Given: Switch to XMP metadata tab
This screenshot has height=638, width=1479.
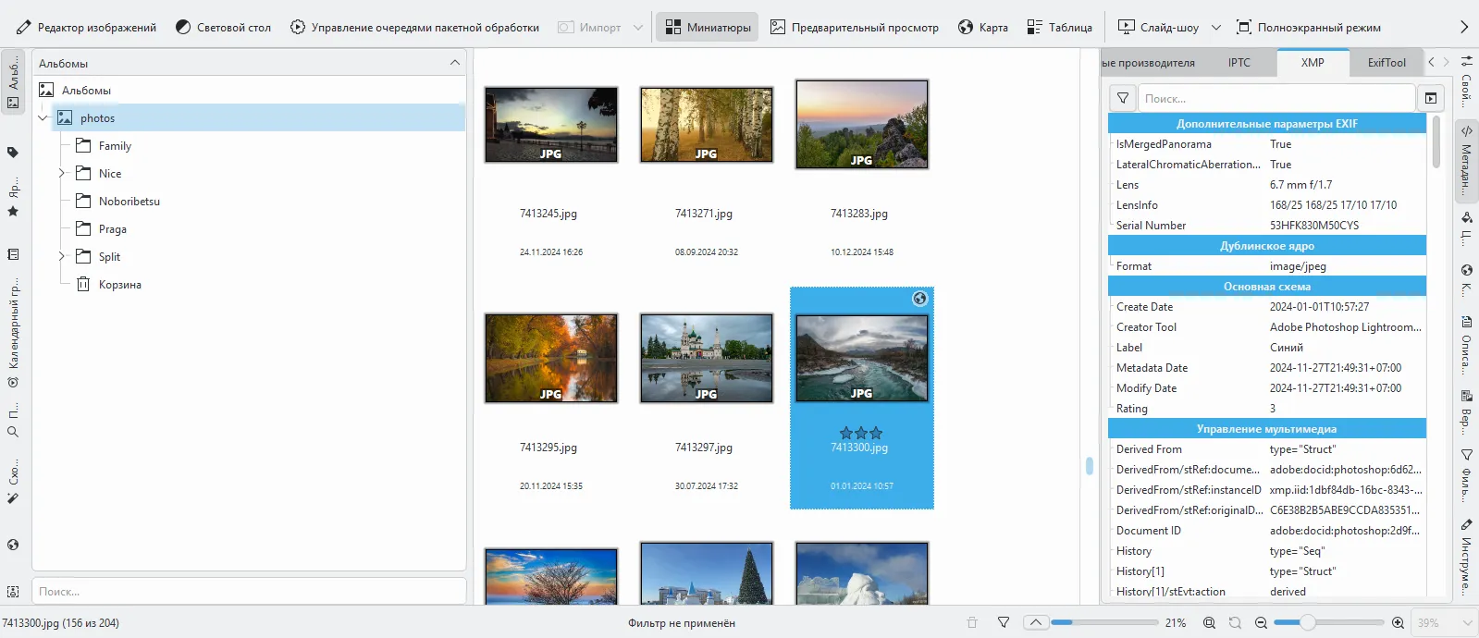Looking at the screenshot, I should click(x=1313, y=63).
